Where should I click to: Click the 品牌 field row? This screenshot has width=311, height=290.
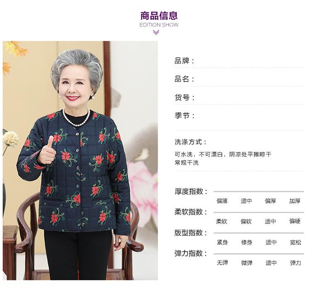[x=239, y=61]
